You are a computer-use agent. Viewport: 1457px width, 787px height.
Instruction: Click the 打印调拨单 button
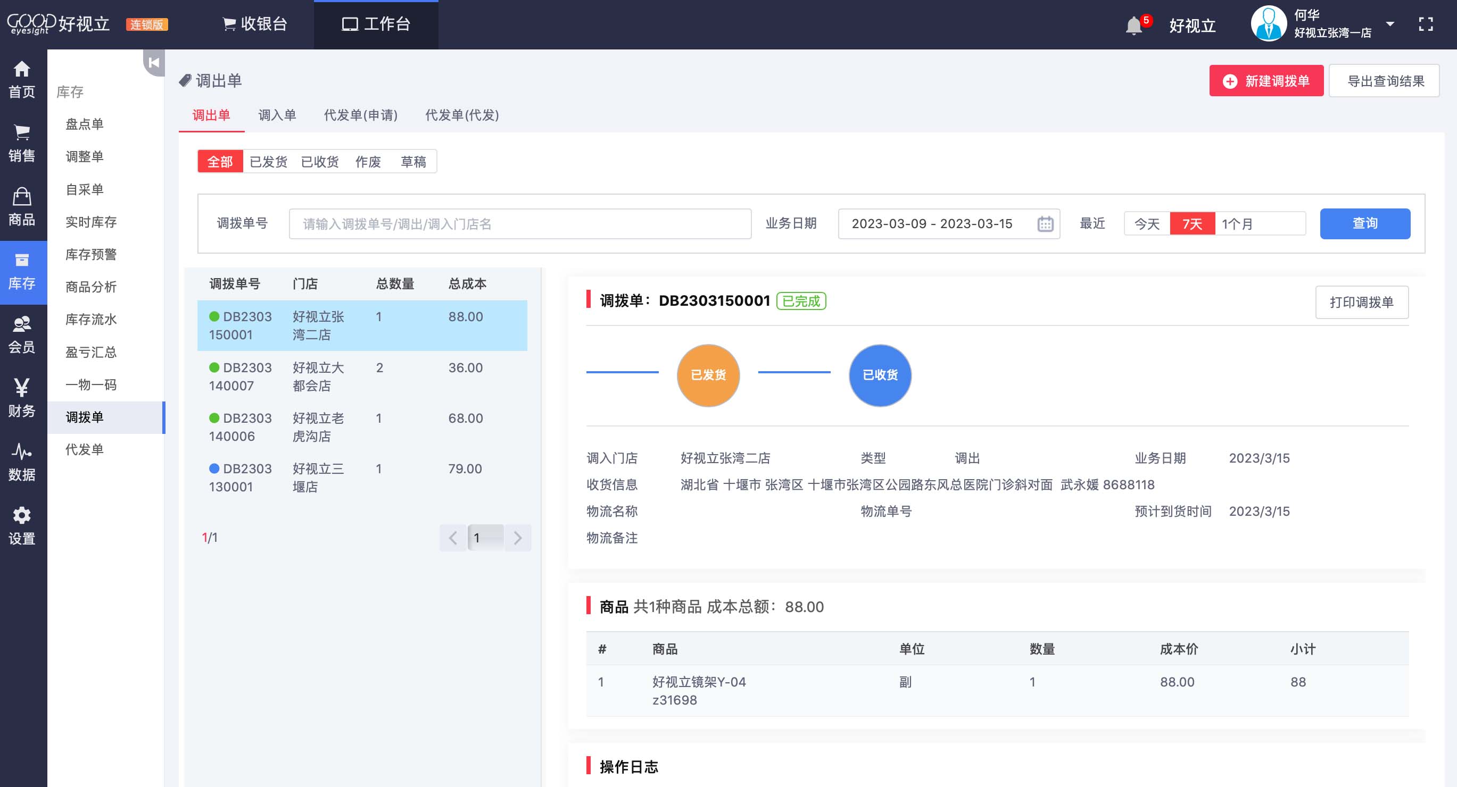[1361, 302]
